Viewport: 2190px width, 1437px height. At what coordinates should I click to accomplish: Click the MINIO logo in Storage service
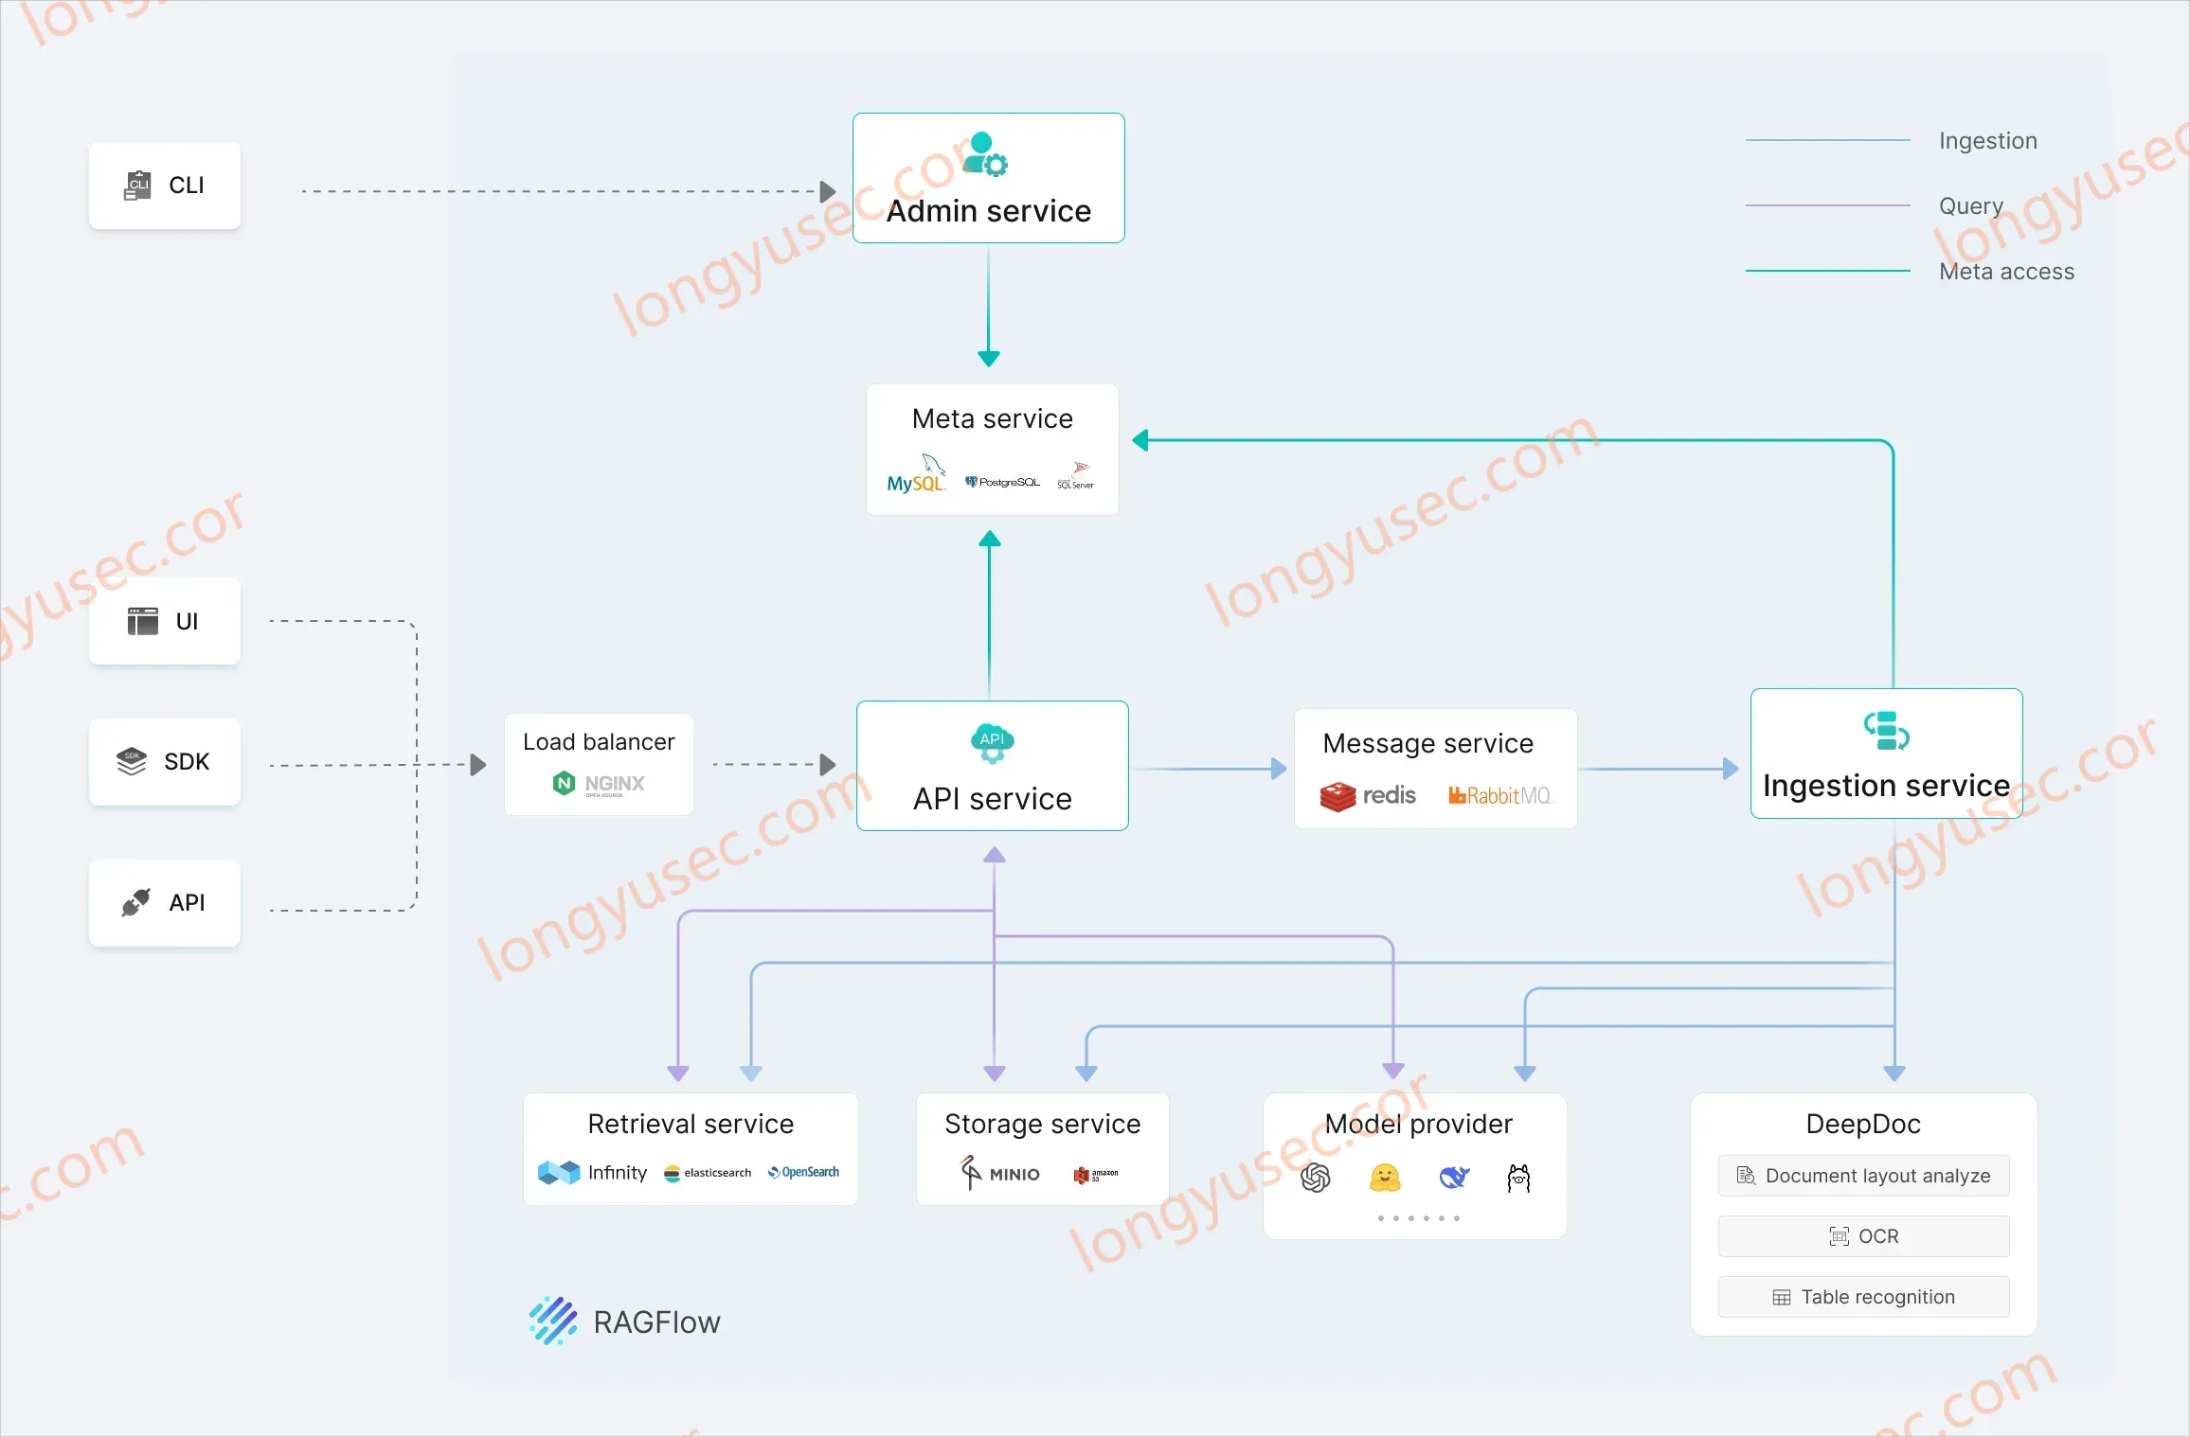(x=999, y=1173)
